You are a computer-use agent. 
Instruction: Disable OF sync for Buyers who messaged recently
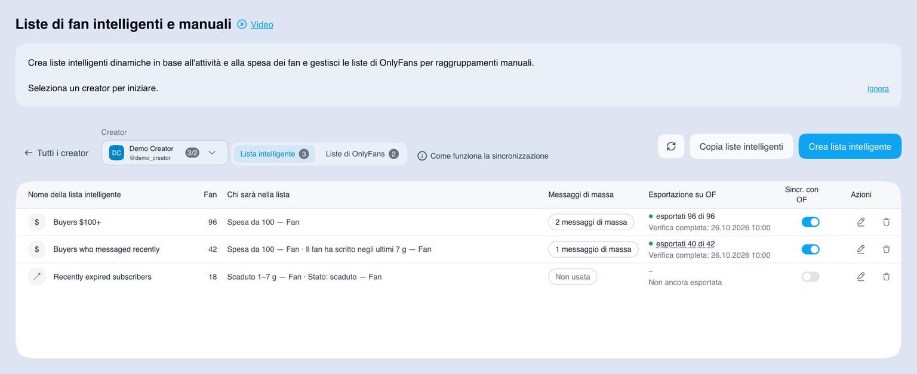pos(810,249)
